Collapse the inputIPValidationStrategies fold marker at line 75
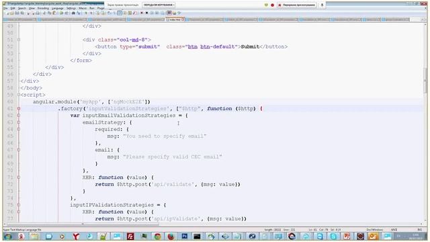Image resolution: width=430 pixels, height=242 pixels. point(19,205)
